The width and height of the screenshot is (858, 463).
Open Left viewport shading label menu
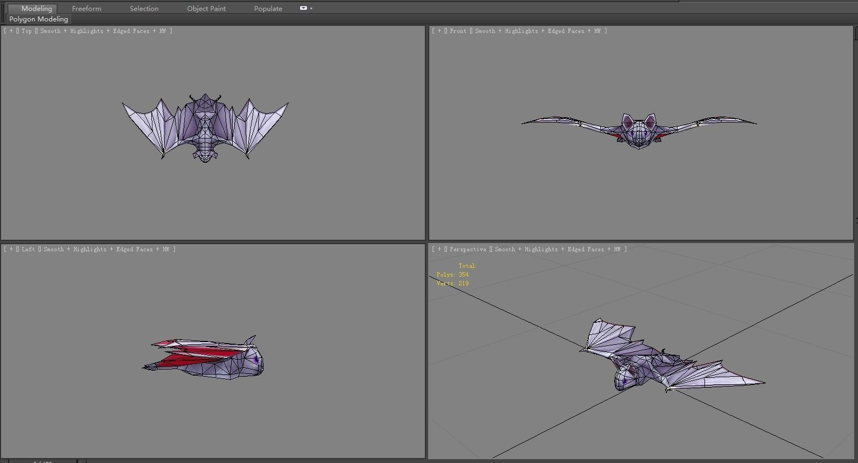click(x=106, y=249)
